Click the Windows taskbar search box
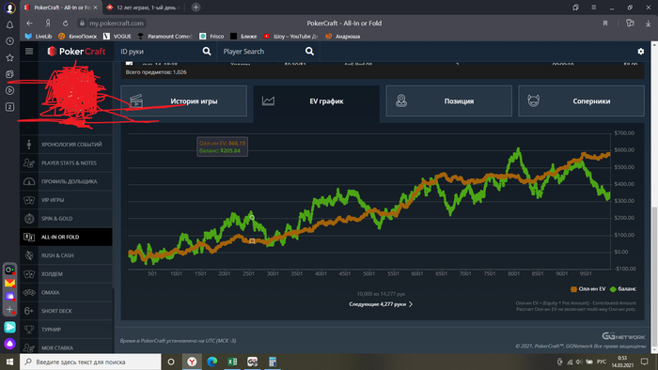This screenshot has height=370, width=658. click(90, 362)
